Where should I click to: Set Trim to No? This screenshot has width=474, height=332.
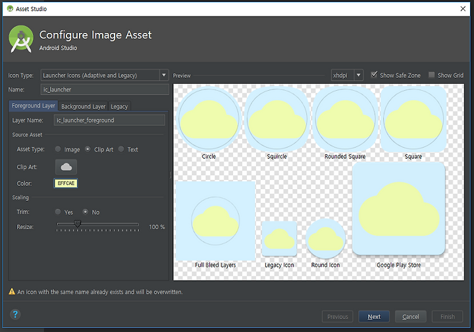click(x=86, y=212)
